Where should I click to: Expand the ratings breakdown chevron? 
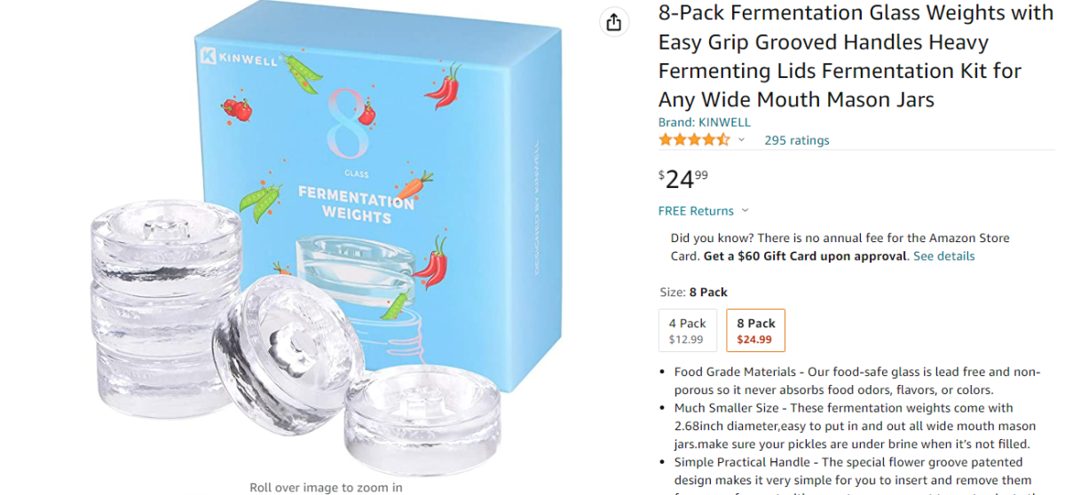point(742,140)
